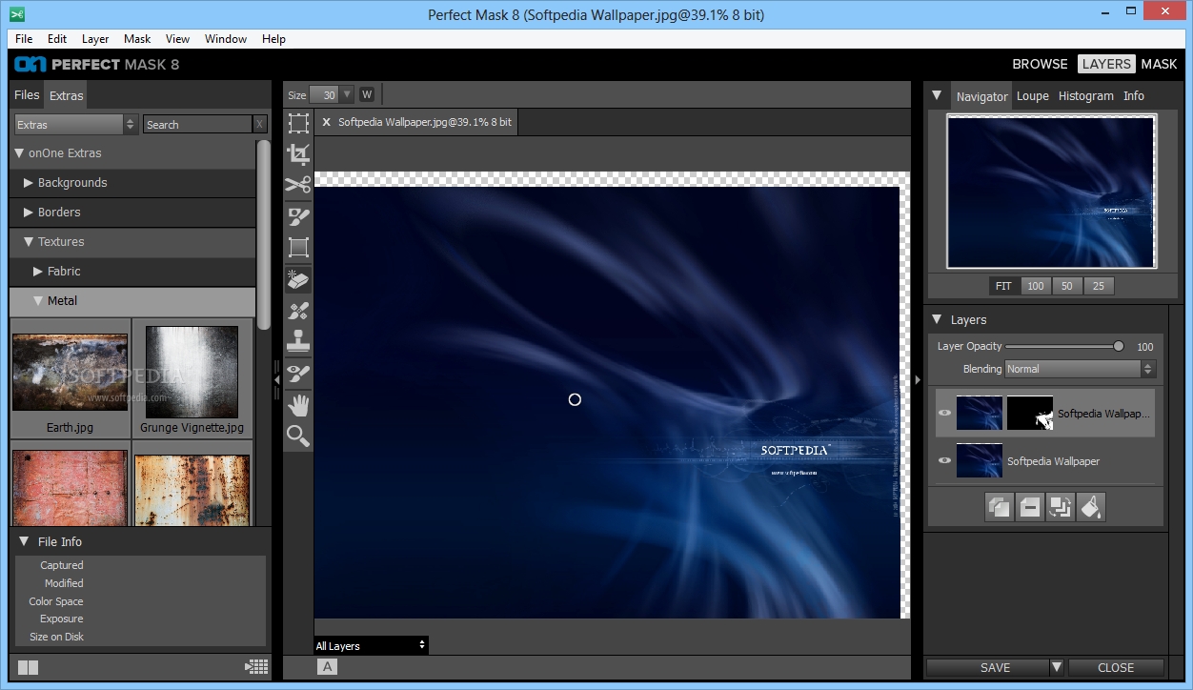Collapse the Layers panel triangle
This screenshot has width=1193, height=690.
click(x=938, y=319)
